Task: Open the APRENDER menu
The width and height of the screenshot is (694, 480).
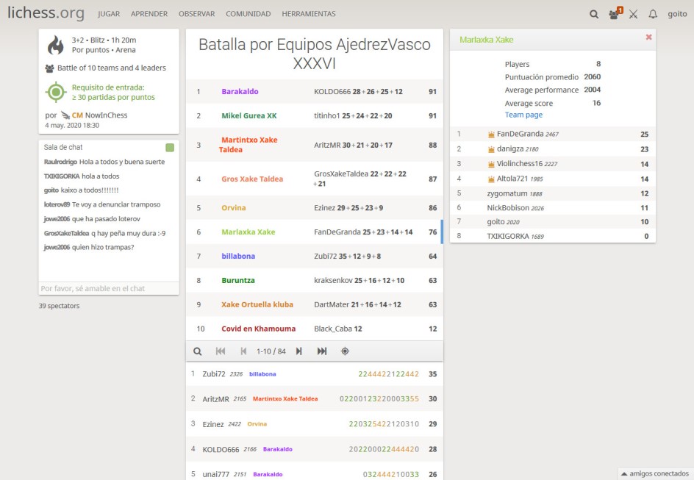Action: (x=149, y=14)
